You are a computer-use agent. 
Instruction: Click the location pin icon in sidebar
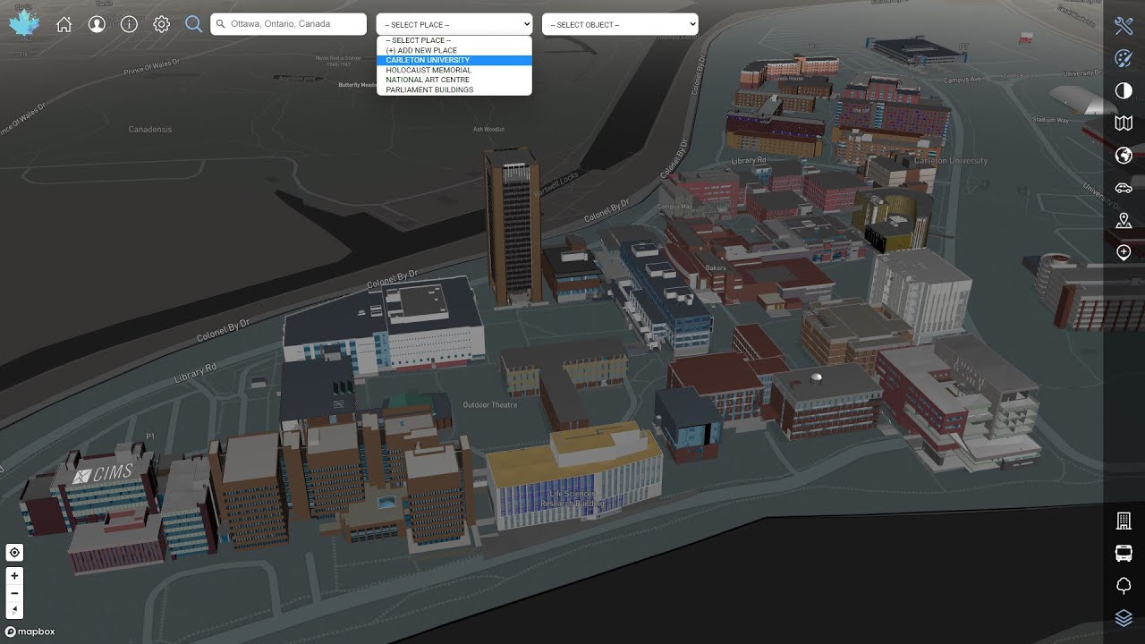[1124, 220]
